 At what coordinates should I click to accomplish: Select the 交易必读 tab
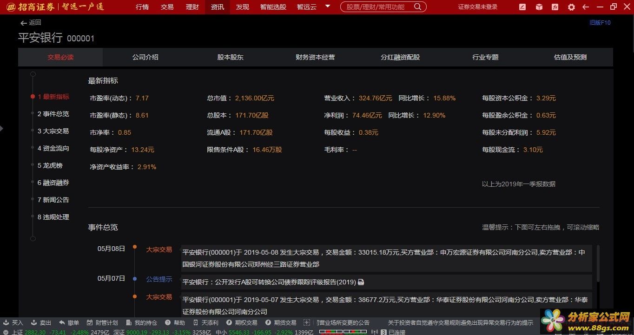[60, 57]
